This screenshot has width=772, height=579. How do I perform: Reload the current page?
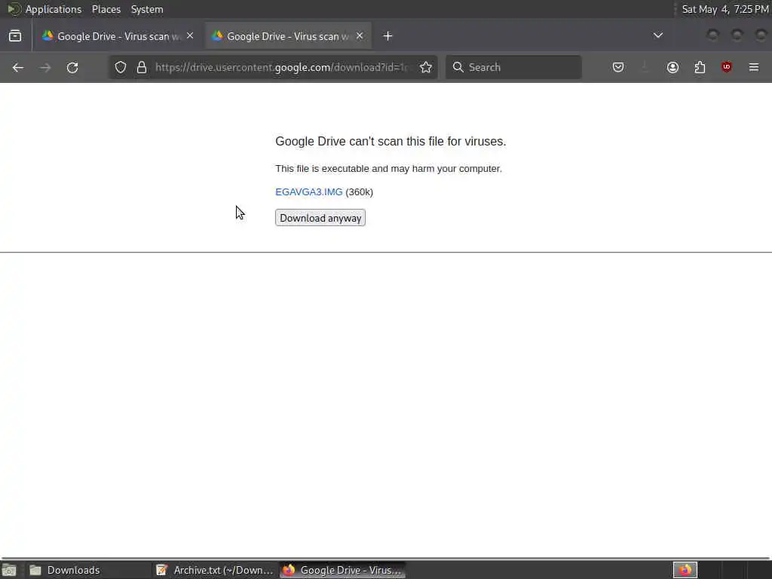click(72, 67)
